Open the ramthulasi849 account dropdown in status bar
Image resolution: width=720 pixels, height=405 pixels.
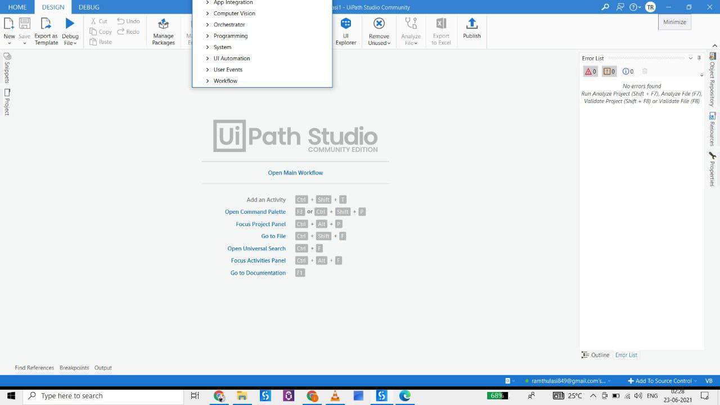click(x=568, y=381)
